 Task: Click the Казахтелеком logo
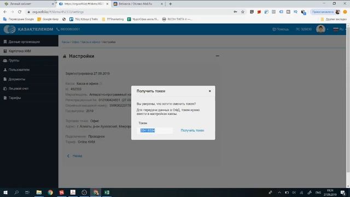coord(28,29)
